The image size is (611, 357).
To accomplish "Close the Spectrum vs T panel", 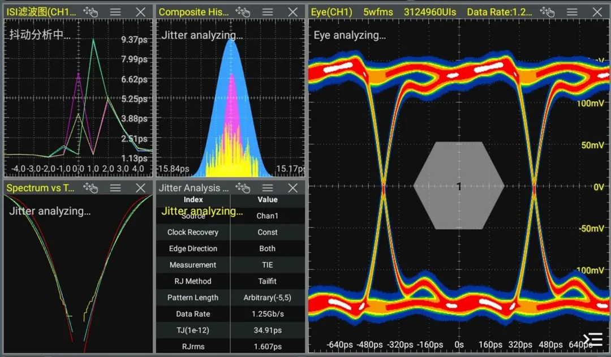I will tap(141, 188).
